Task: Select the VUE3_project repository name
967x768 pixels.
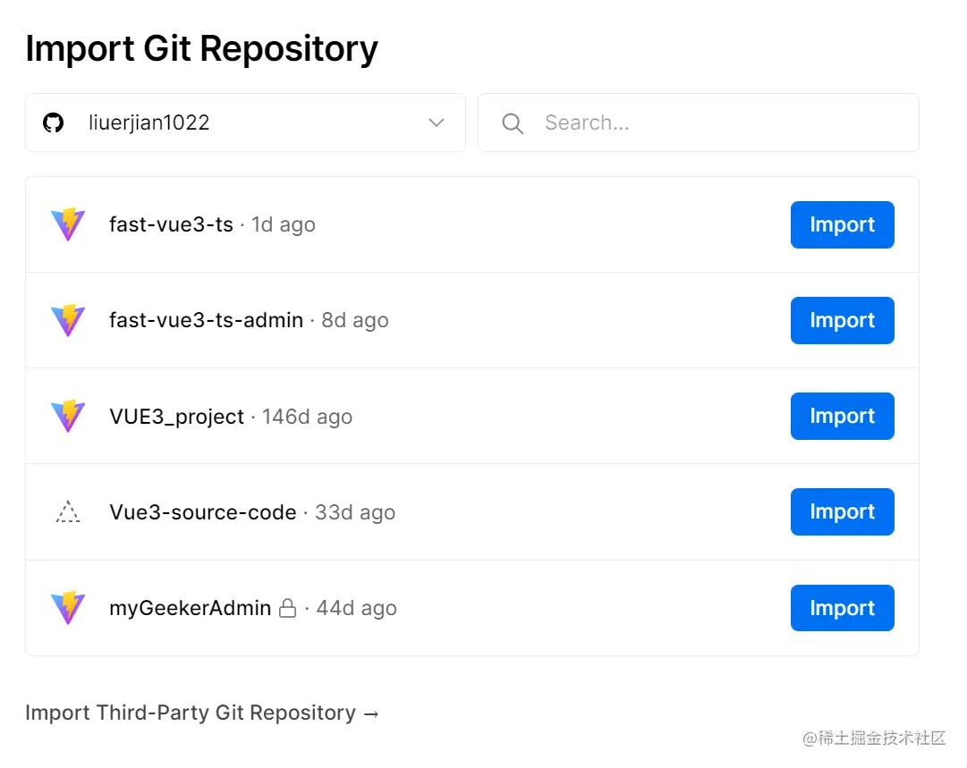Action: point(176,417)
